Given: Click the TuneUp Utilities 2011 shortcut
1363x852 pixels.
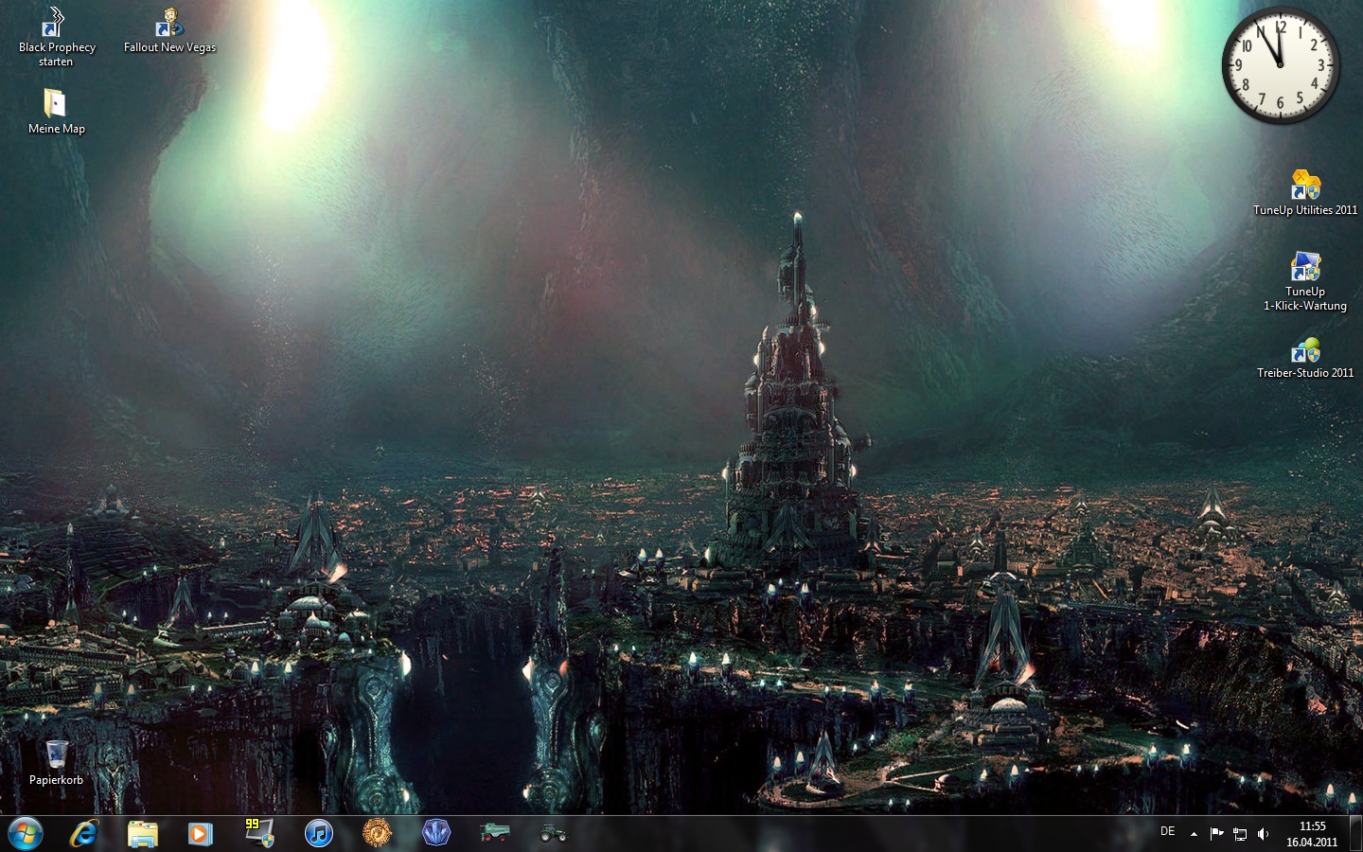Looking at the screenshot, I should point(1305,186).
